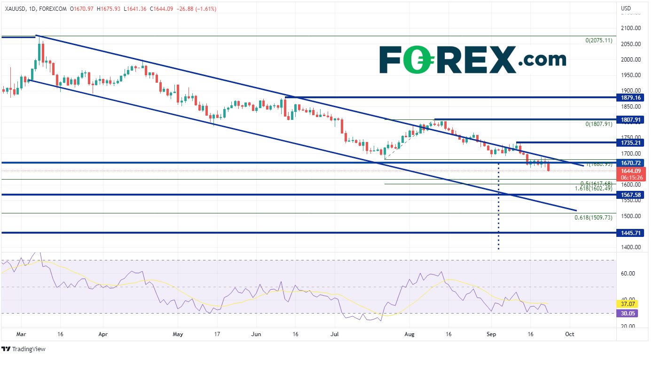Click the FOREX.com logo
Screen dimensions: 653x385
[x=472, y=60]
